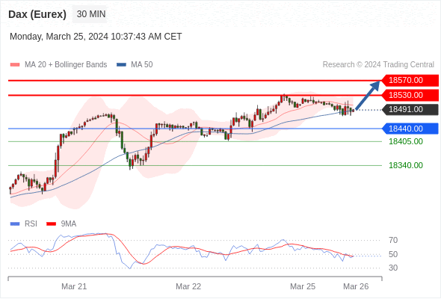This screenshot has width=441, height=299.
Task: Click the MA 50 blue legend swatch
Action: coord(121,65)
